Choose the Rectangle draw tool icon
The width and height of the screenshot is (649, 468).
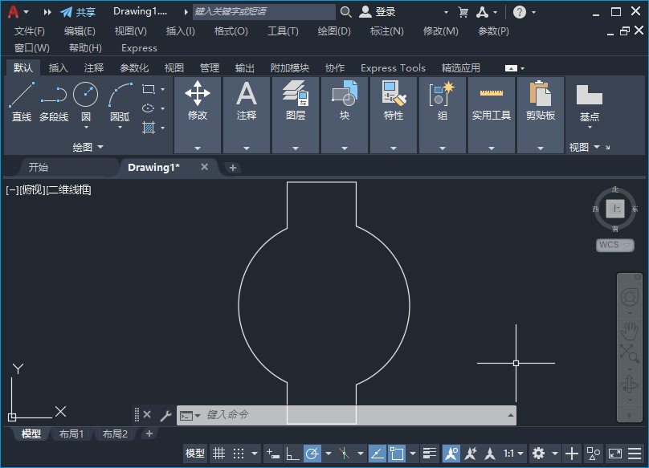click(x=148, y=89)
